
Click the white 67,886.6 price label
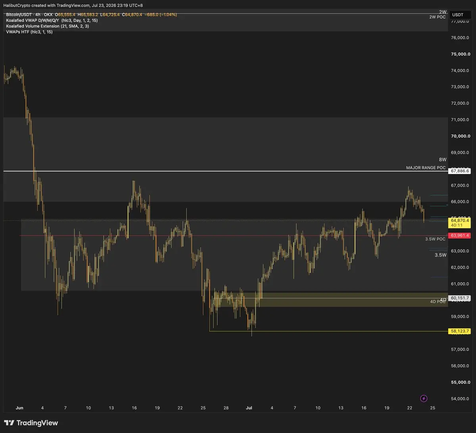pyautogui.click(x=459, y=171)
